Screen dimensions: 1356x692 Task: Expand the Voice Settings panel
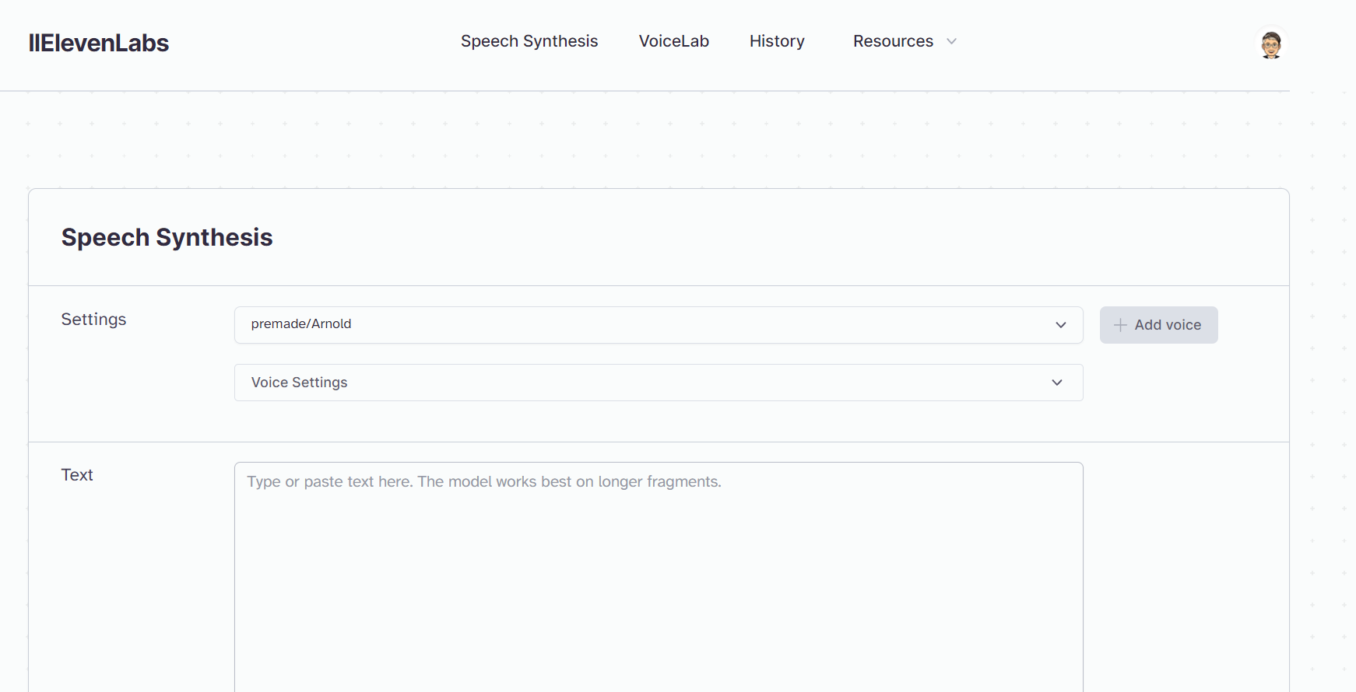[x=659, y=383]
